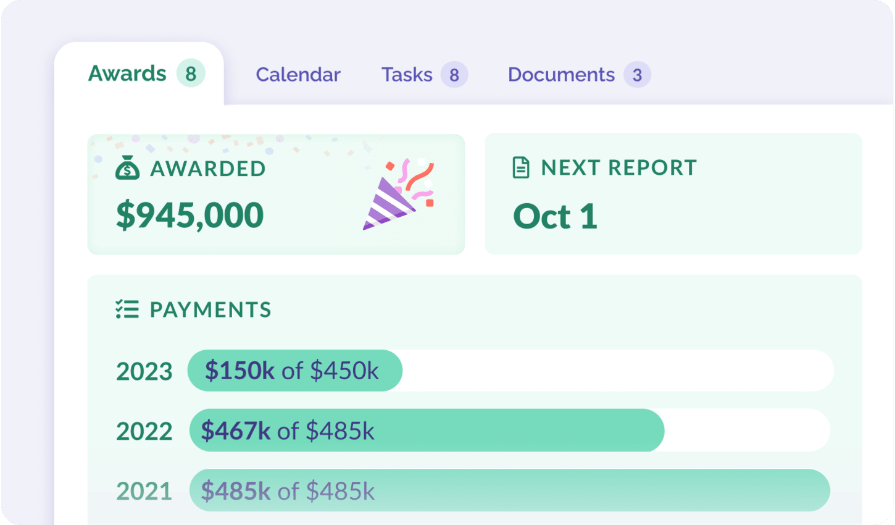Click the Next Report card heading
The image size is (895, 525).
coord(619,167)
